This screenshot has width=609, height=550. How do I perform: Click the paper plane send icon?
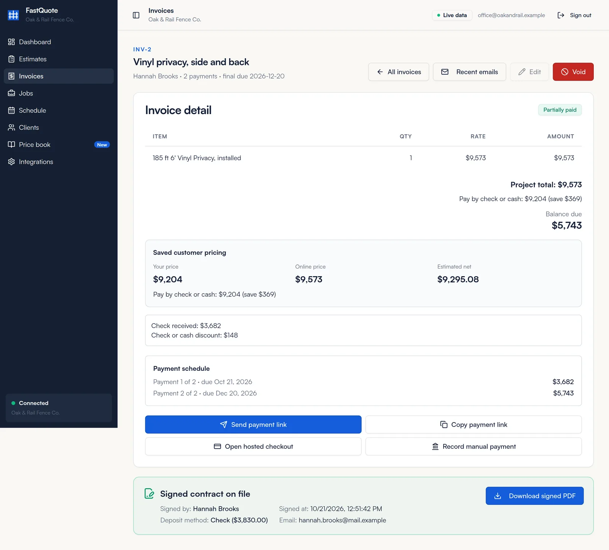(x=223, y=424)
